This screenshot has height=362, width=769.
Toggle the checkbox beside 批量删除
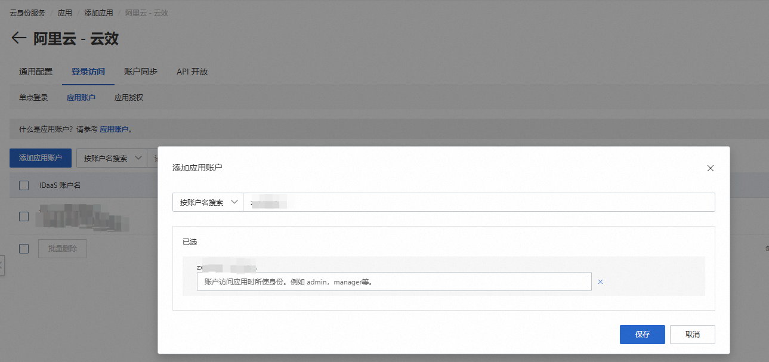tap(24, 249)
